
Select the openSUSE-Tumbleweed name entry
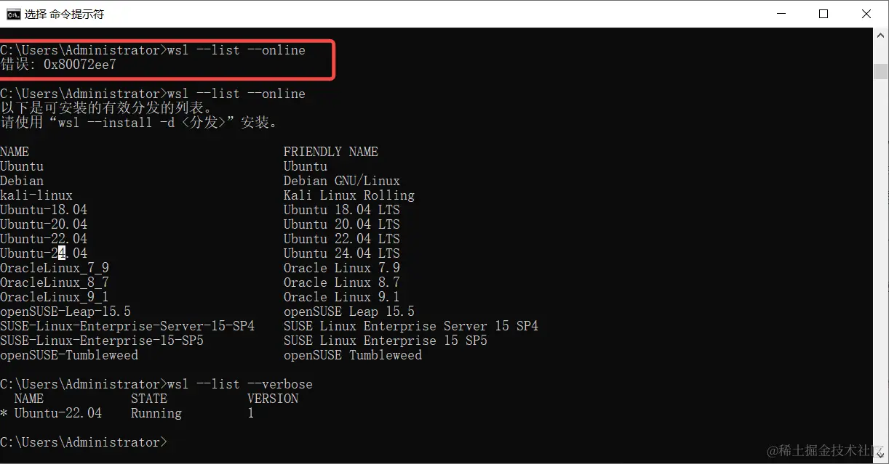[69, 355]
